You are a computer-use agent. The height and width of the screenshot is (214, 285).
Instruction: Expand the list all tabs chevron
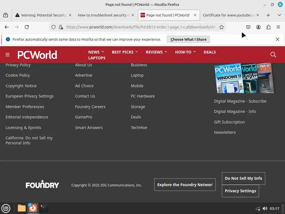(279, 15)
